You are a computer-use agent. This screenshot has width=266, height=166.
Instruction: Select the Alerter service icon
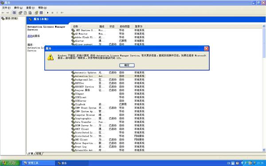point(73,41)
